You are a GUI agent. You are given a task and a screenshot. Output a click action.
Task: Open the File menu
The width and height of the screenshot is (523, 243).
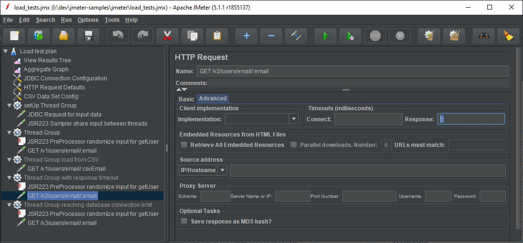[8, 20]
